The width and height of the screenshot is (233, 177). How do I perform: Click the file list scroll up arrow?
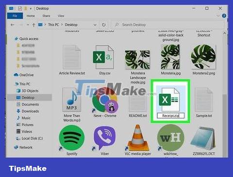(225, 33)
